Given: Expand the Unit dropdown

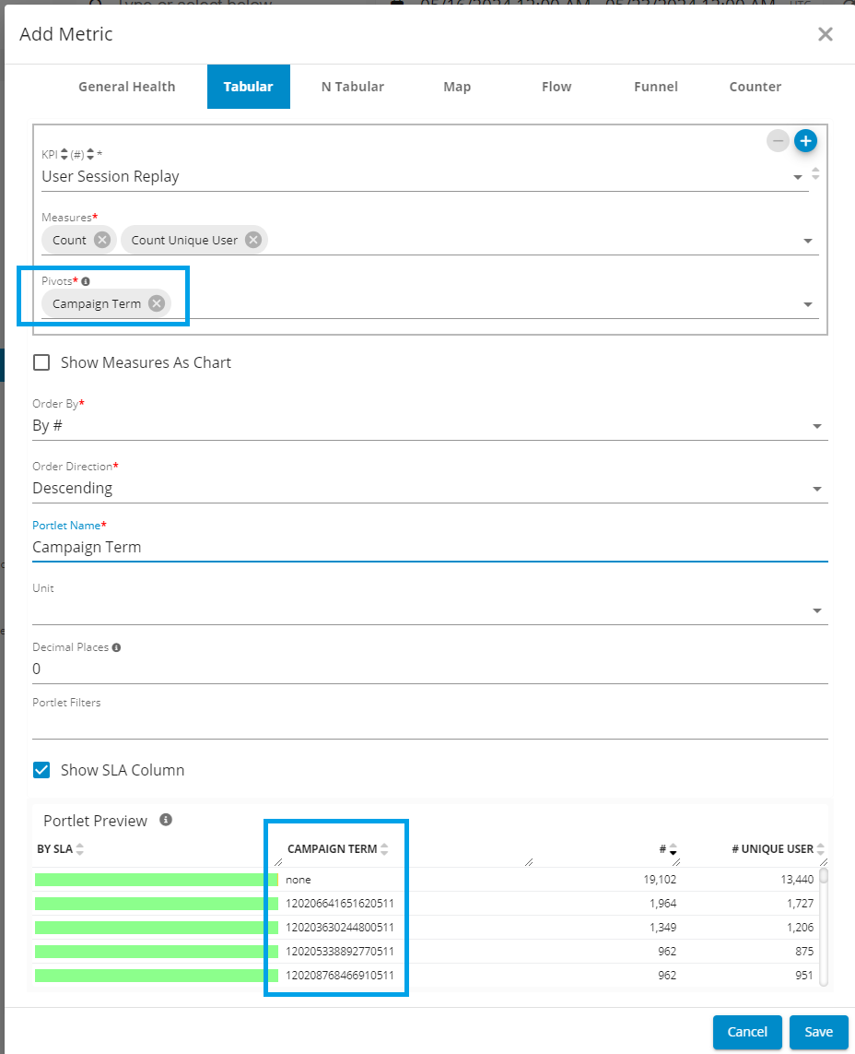Looking at the screenshot, I should click(816, 610).
